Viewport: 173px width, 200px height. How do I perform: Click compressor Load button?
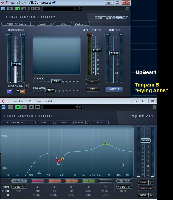43,24
